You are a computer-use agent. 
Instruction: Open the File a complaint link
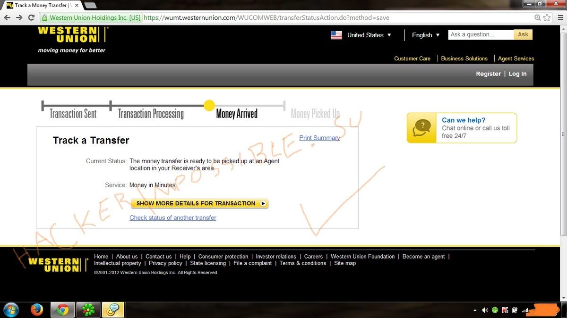point(253,263)
